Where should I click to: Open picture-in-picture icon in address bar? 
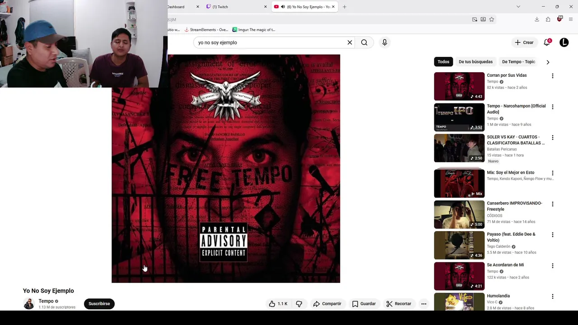click(475, 19)
